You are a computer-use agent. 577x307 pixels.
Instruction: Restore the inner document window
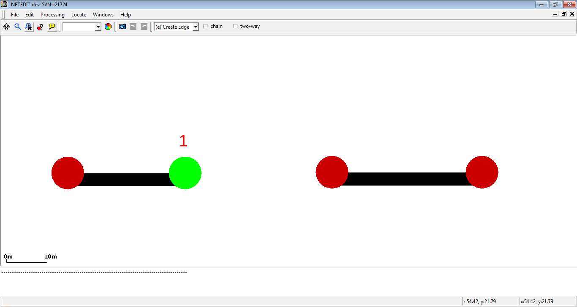[x=564, y=14]
